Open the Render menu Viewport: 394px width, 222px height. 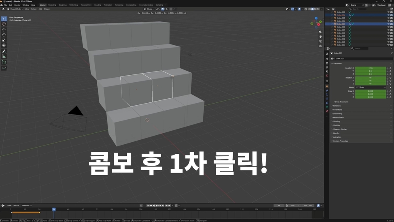tap(17, 5)
